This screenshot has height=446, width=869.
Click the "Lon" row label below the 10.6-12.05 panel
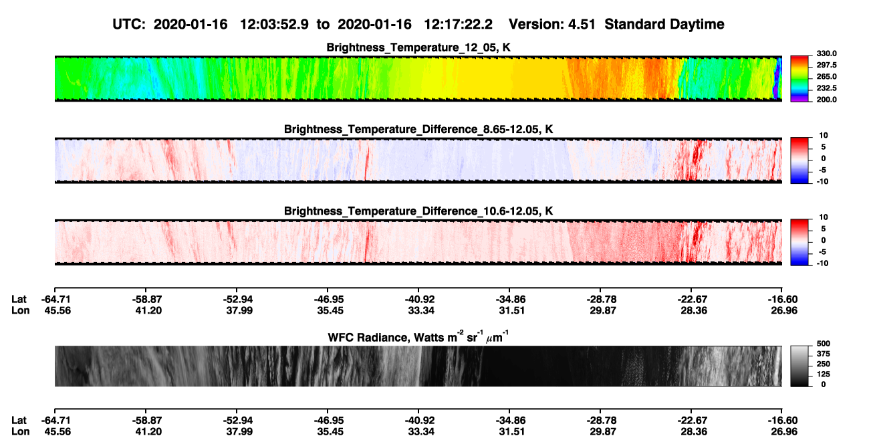pyautogui.click(x=20, y=310)
